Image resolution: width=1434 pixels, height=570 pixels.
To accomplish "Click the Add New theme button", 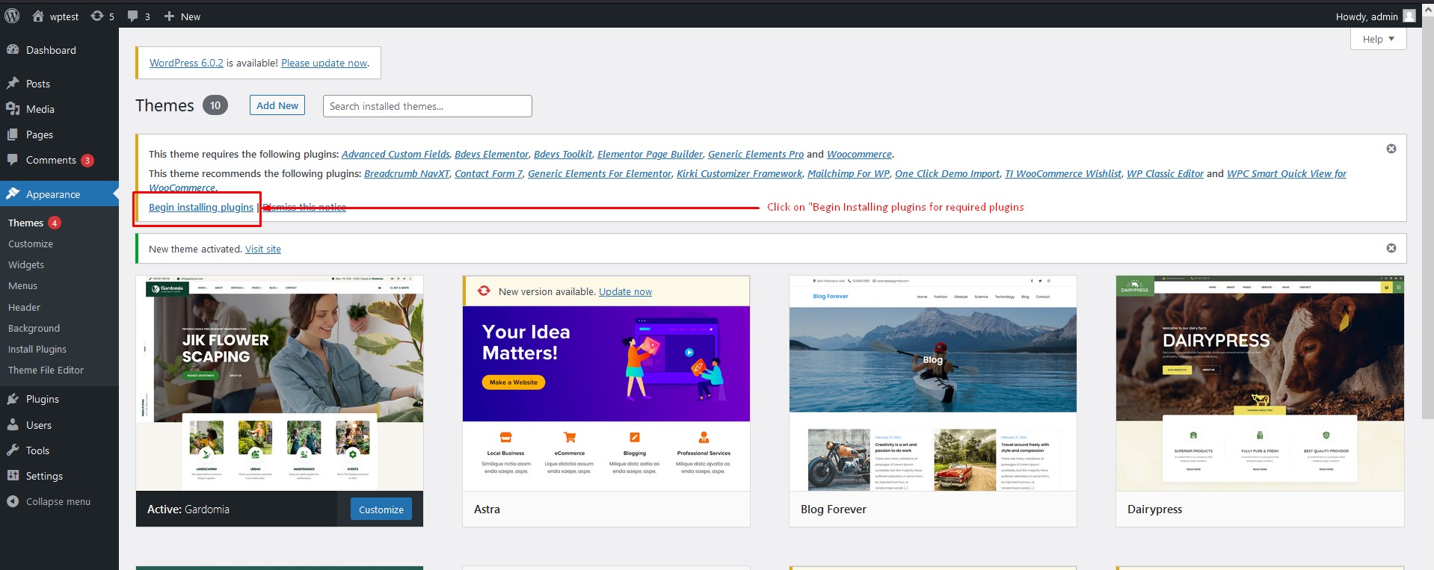I will point(277,105).
